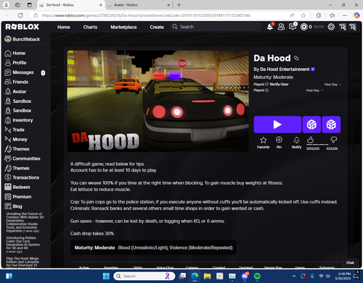Open File Explorer from the taskbar
The width and height of the screenshot is (363, 283).
click(207, 276)
